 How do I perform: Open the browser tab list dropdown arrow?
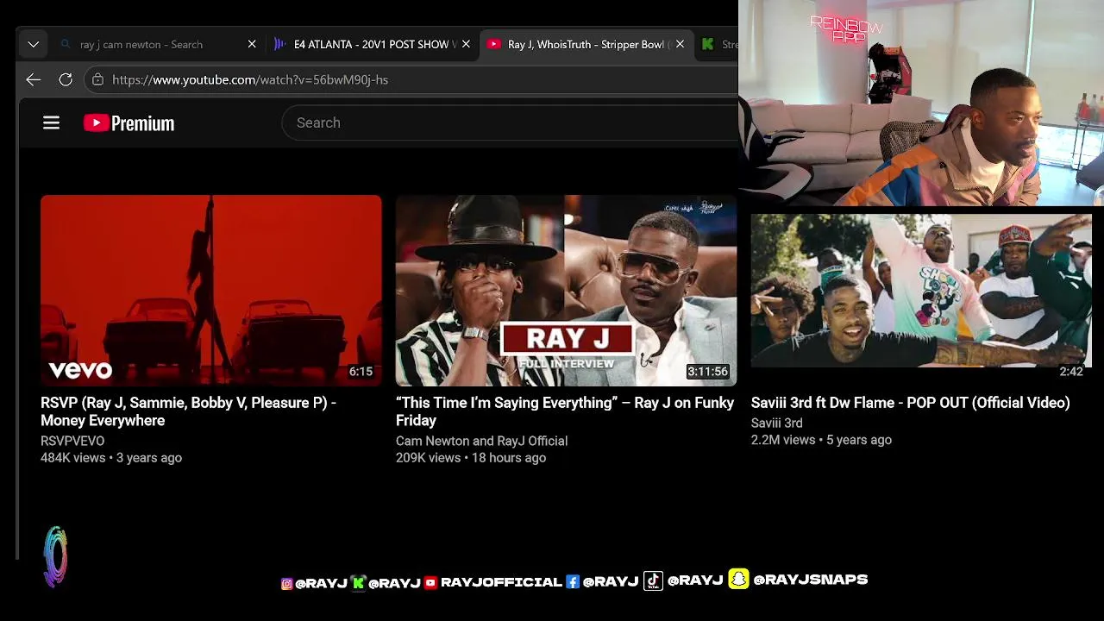click(x=33, y=44)
